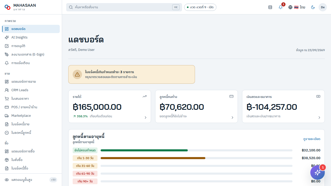Click the ใบลดหนี้ลูกหนี้ minus-circle icon

tap(7, 133)
